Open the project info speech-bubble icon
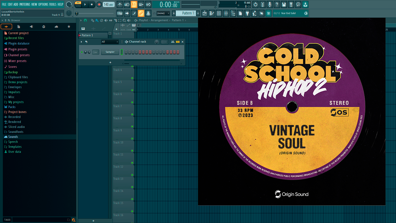396x223 pixels. (x=298, y=4)
